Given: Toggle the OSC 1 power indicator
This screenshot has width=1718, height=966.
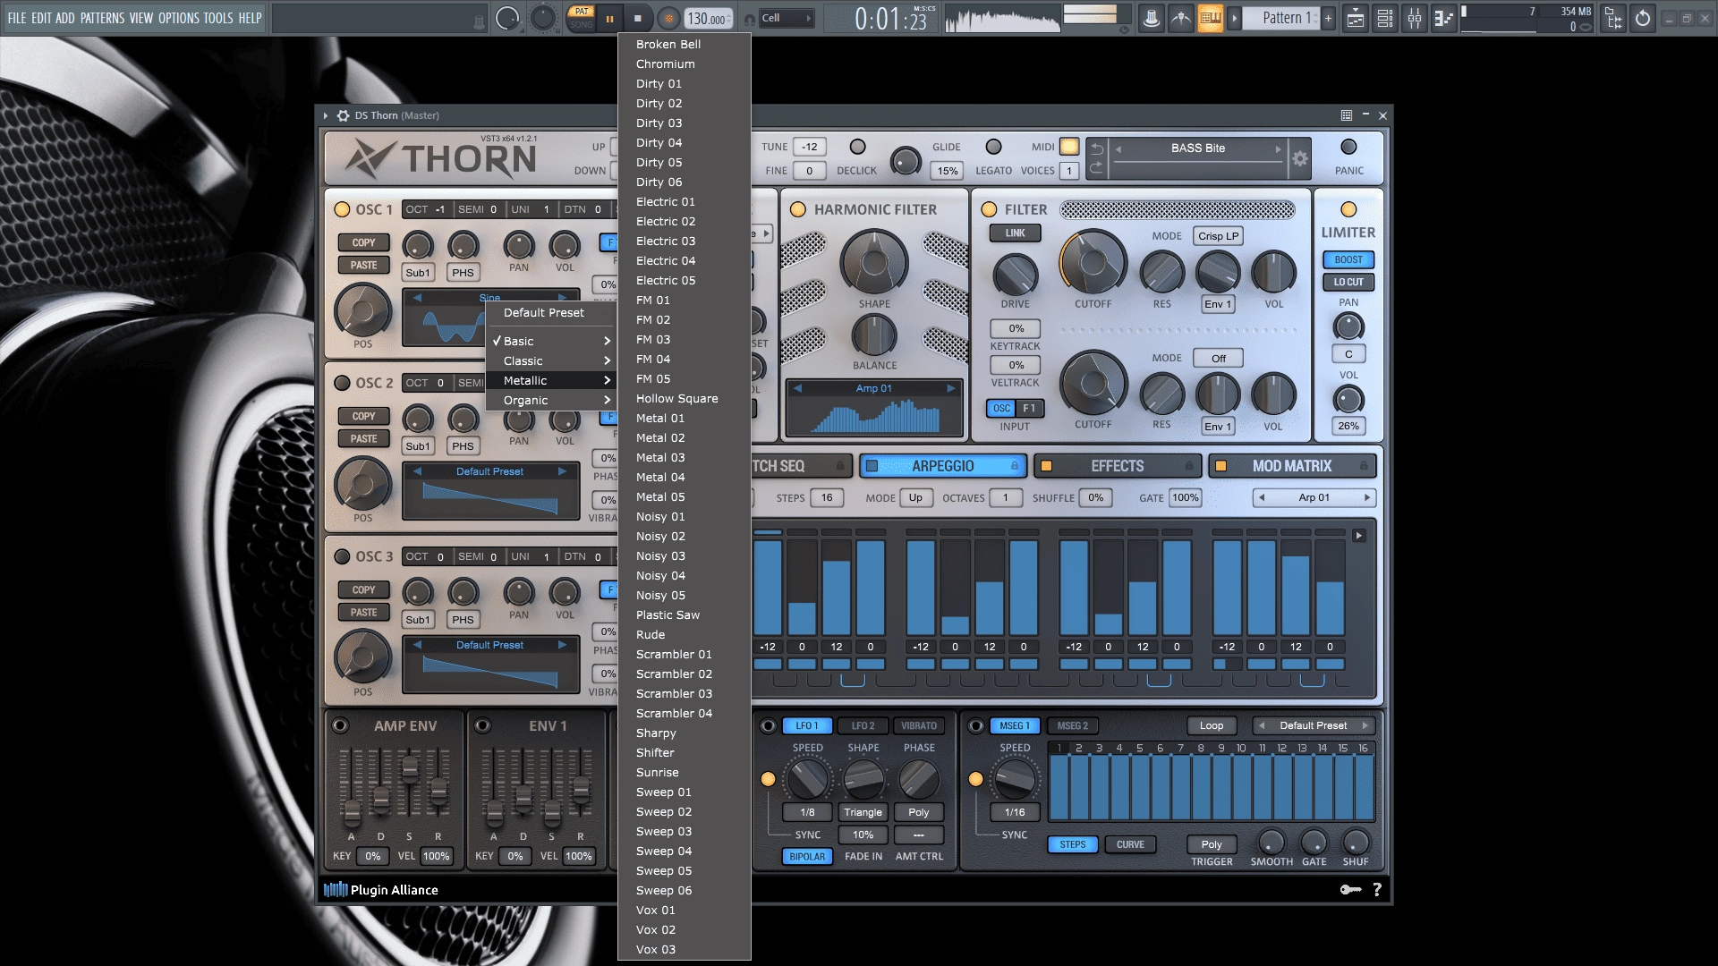Looking at the screenshot, I should [x=342, y=209].
